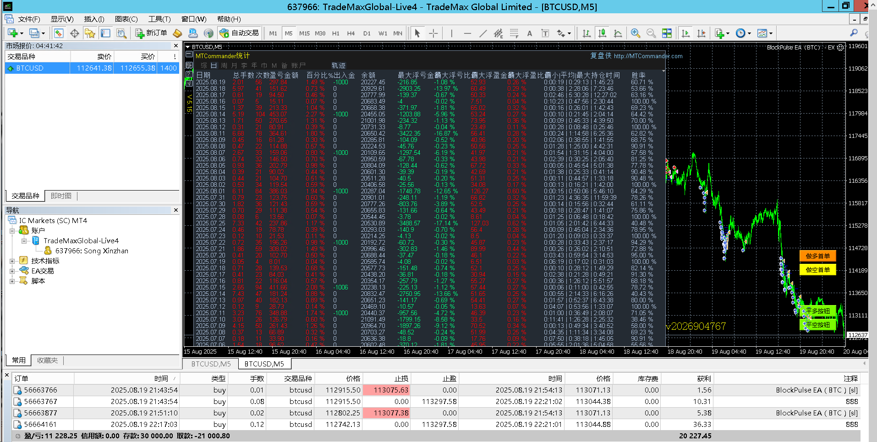Zoom in on the chart
877x442 pixels.
coord(635,33)
